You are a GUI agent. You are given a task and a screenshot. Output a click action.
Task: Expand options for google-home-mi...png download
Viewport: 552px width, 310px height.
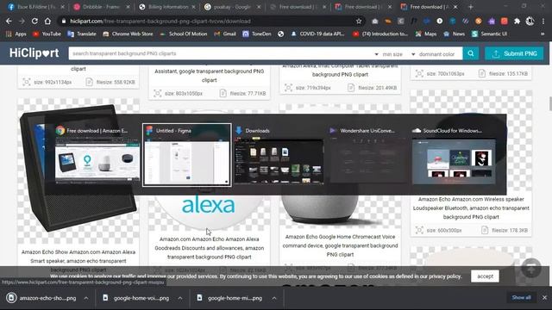tap(274, 298)
